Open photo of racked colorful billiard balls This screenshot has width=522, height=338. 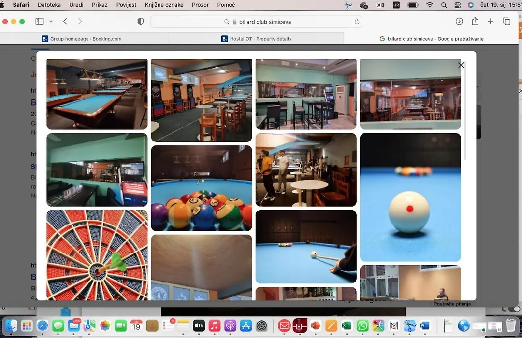pos(202,188)
